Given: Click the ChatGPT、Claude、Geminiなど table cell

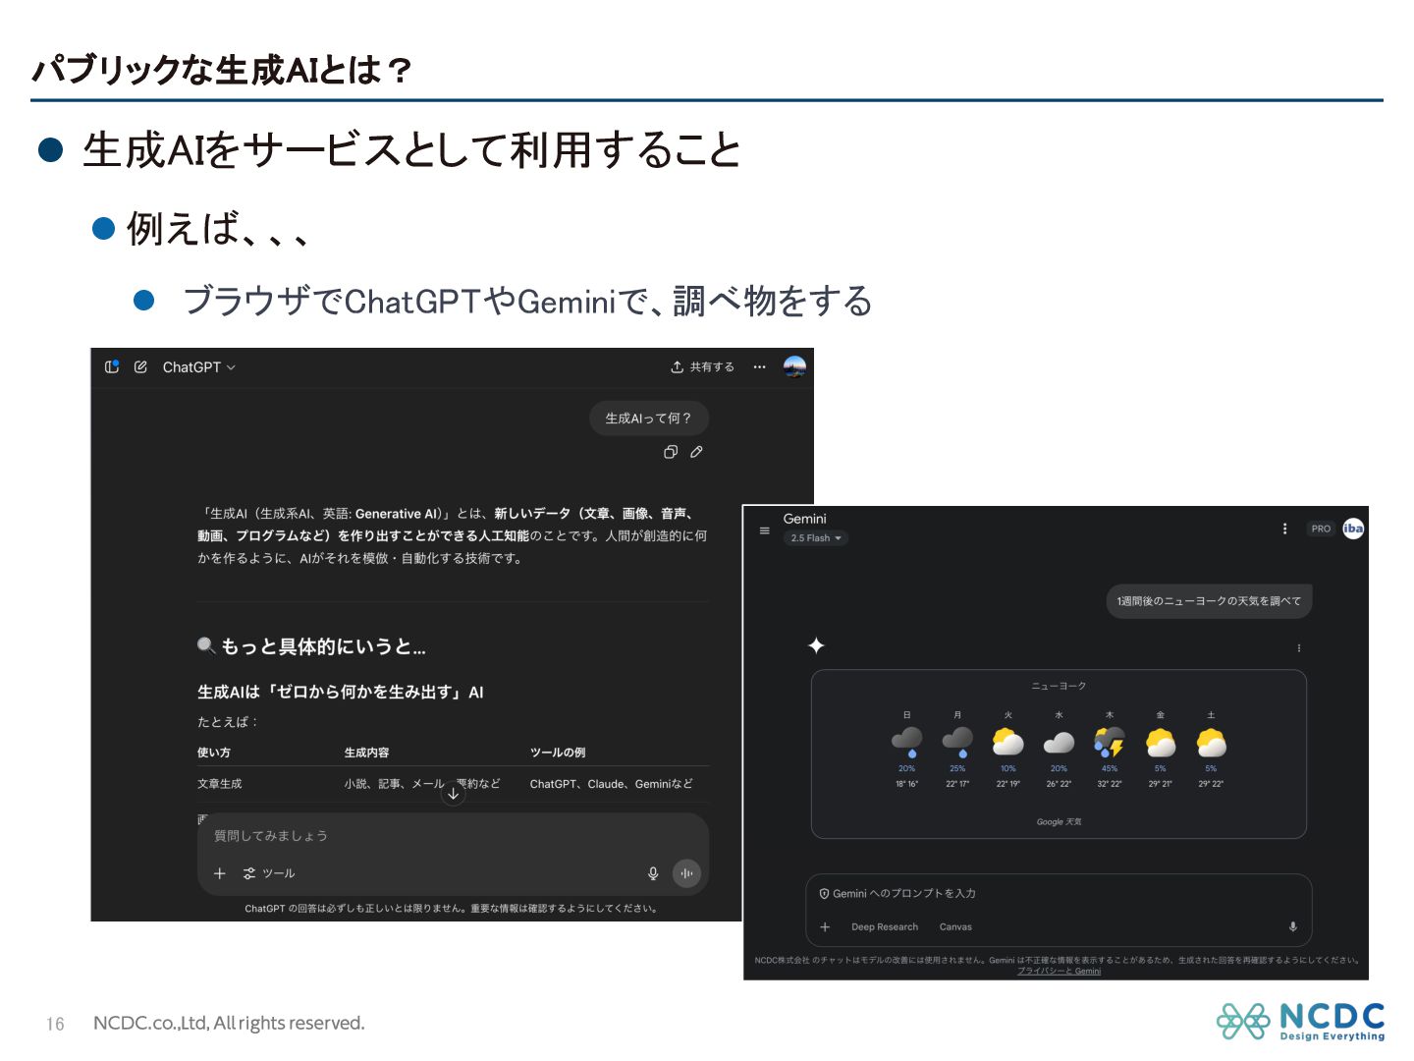Looking at the screenshot, I should (x=611, y=784).
